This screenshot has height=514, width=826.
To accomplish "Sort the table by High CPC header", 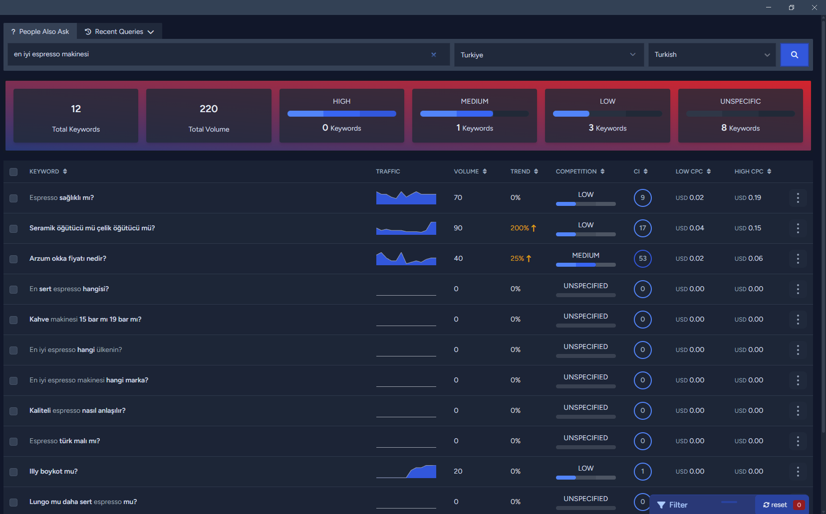I will point(753,171).
